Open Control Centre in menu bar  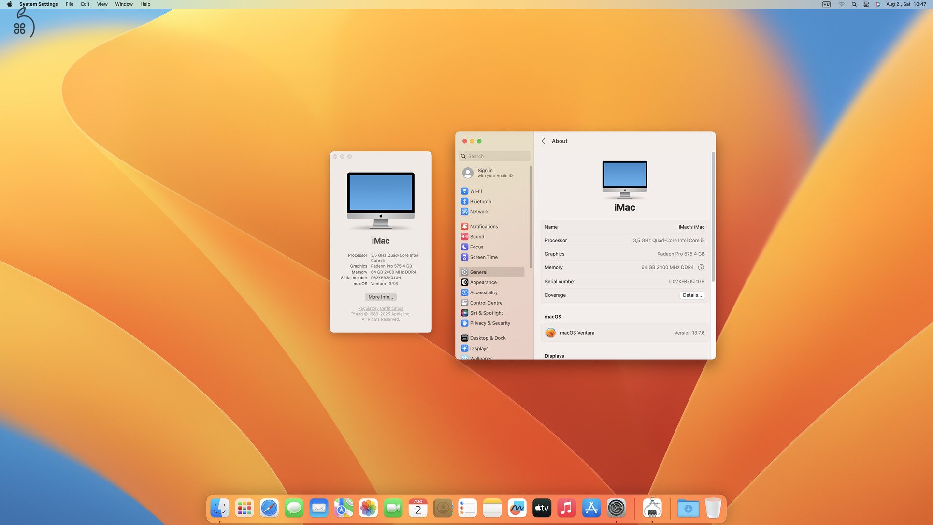coord(866,4)
